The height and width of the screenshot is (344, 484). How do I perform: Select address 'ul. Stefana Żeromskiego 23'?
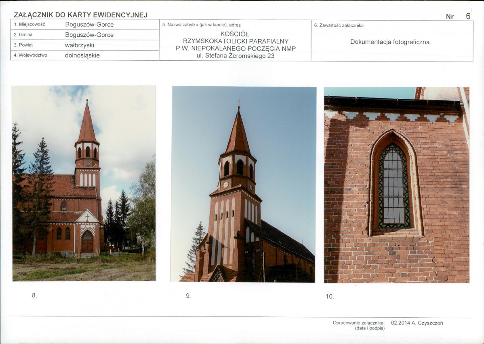tap(236, 56)
